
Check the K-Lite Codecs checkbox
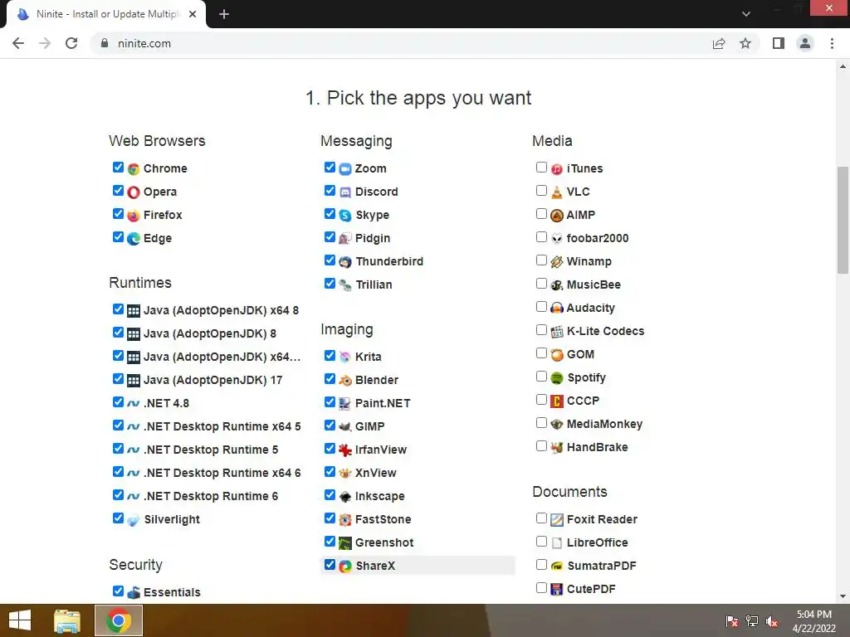click(541, 330)
